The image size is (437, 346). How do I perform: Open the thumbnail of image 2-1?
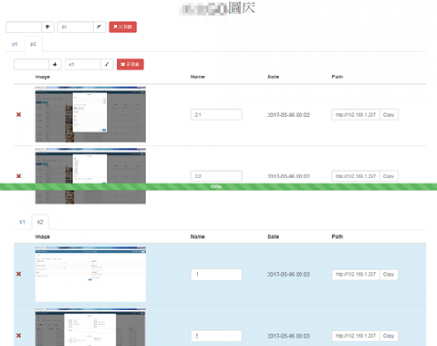90,115
